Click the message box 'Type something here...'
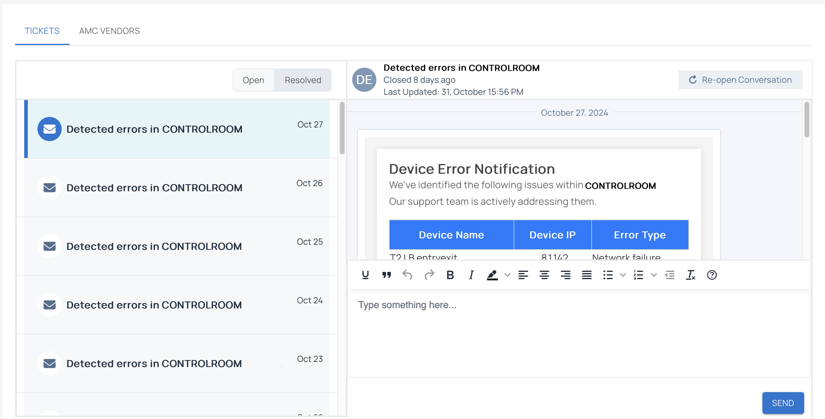Viewport: 825px width, 419px height. pyautogui.click(x=579, y=333)
